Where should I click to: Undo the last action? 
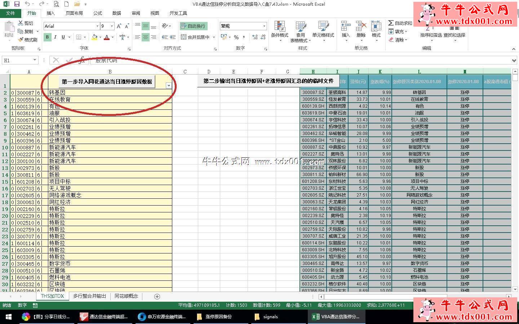click(28, 4)
